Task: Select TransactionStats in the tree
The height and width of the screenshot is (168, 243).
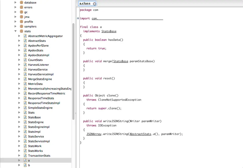Action: 39,156
